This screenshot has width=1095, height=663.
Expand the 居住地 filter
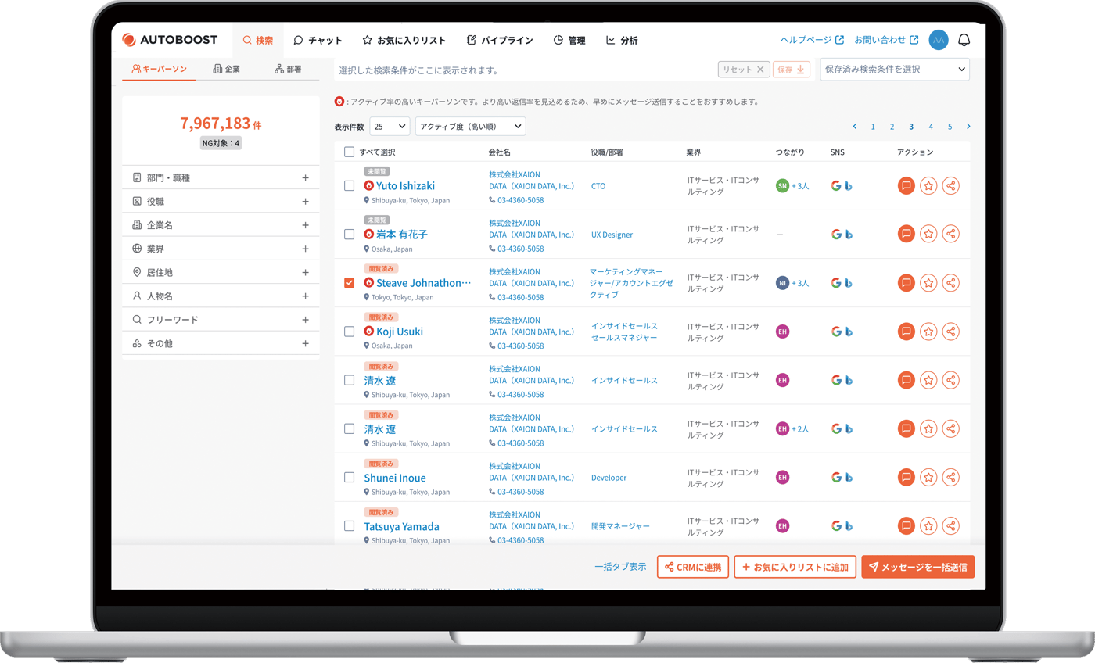click(221, 272)
